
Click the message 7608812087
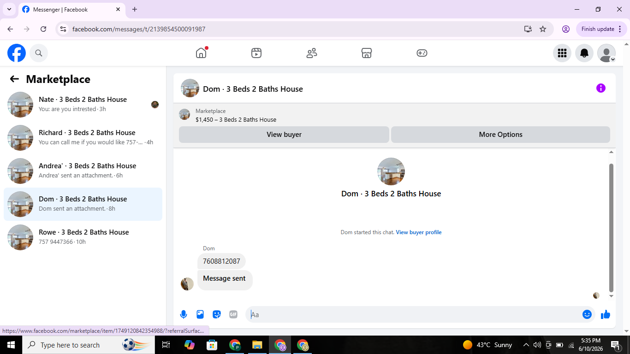(221, 261)
